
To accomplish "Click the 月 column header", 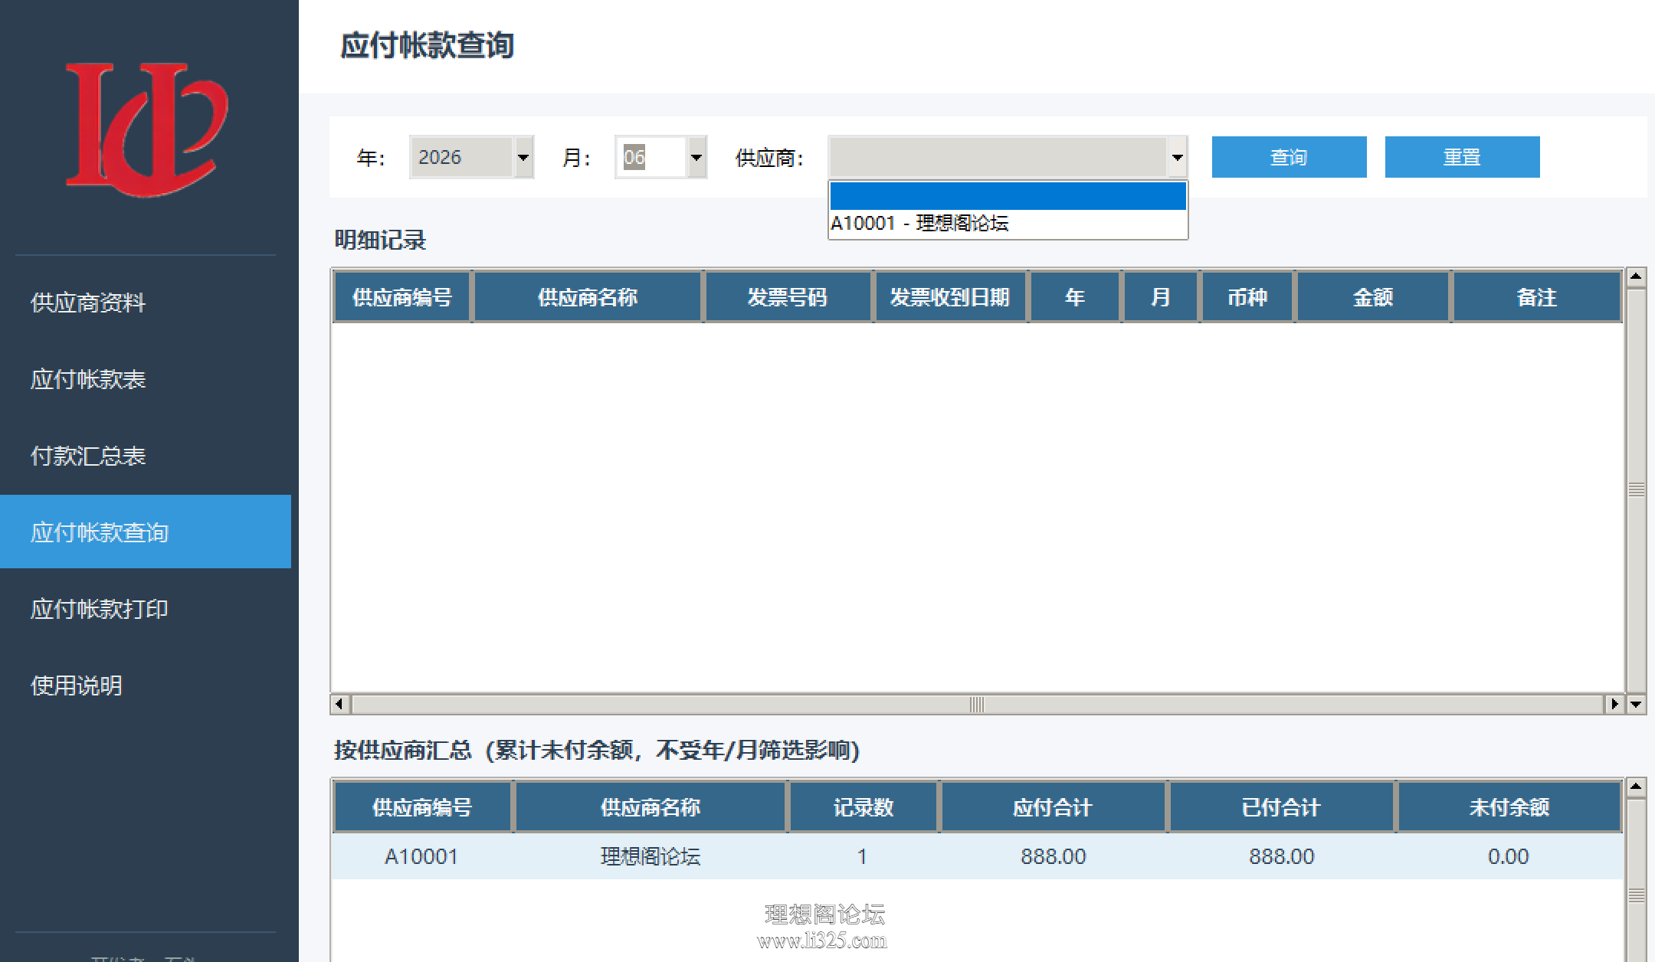I will 1161,297.
